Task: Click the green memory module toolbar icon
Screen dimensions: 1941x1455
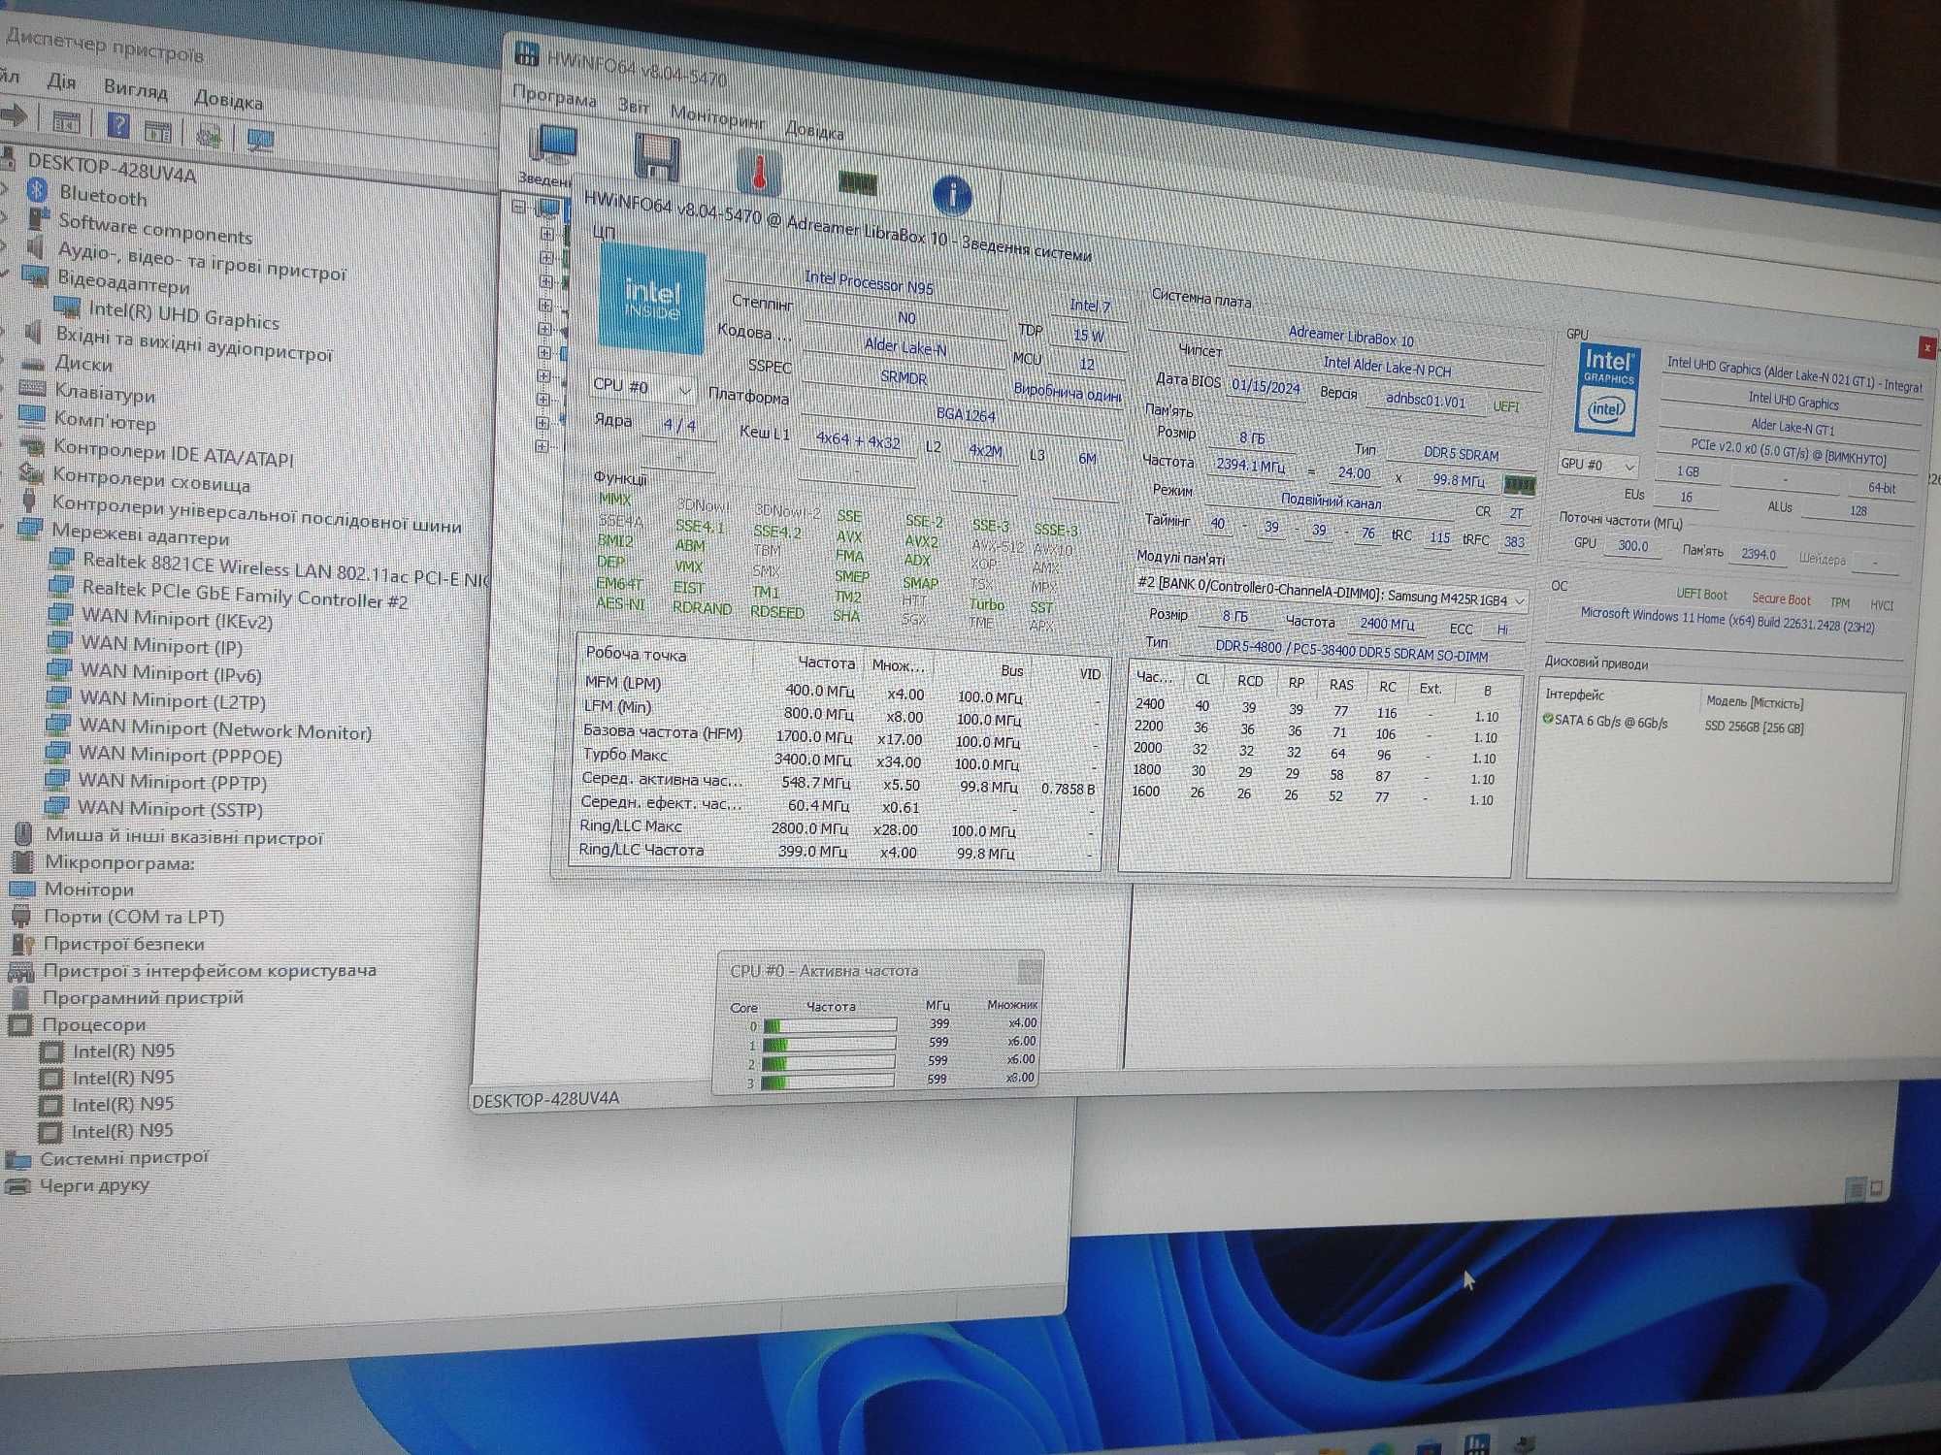Action: point(857,182)
